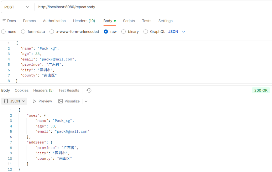
Task: Switch to the Tests tab
Action: [147, 21]
